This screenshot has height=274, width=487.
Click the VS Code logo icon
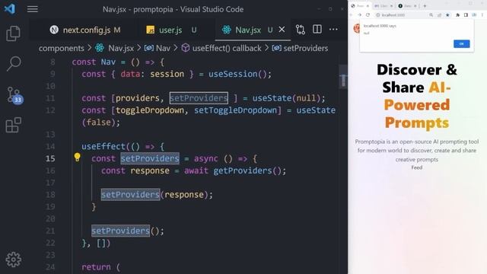pos(10,8)
